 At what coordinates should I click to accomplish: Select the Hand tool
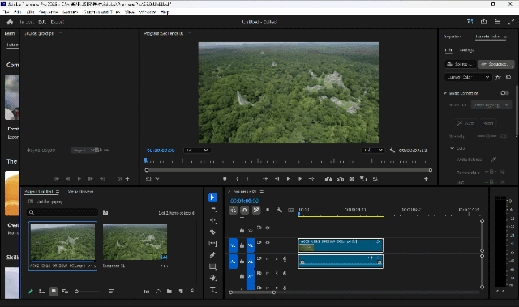[212, 279]
